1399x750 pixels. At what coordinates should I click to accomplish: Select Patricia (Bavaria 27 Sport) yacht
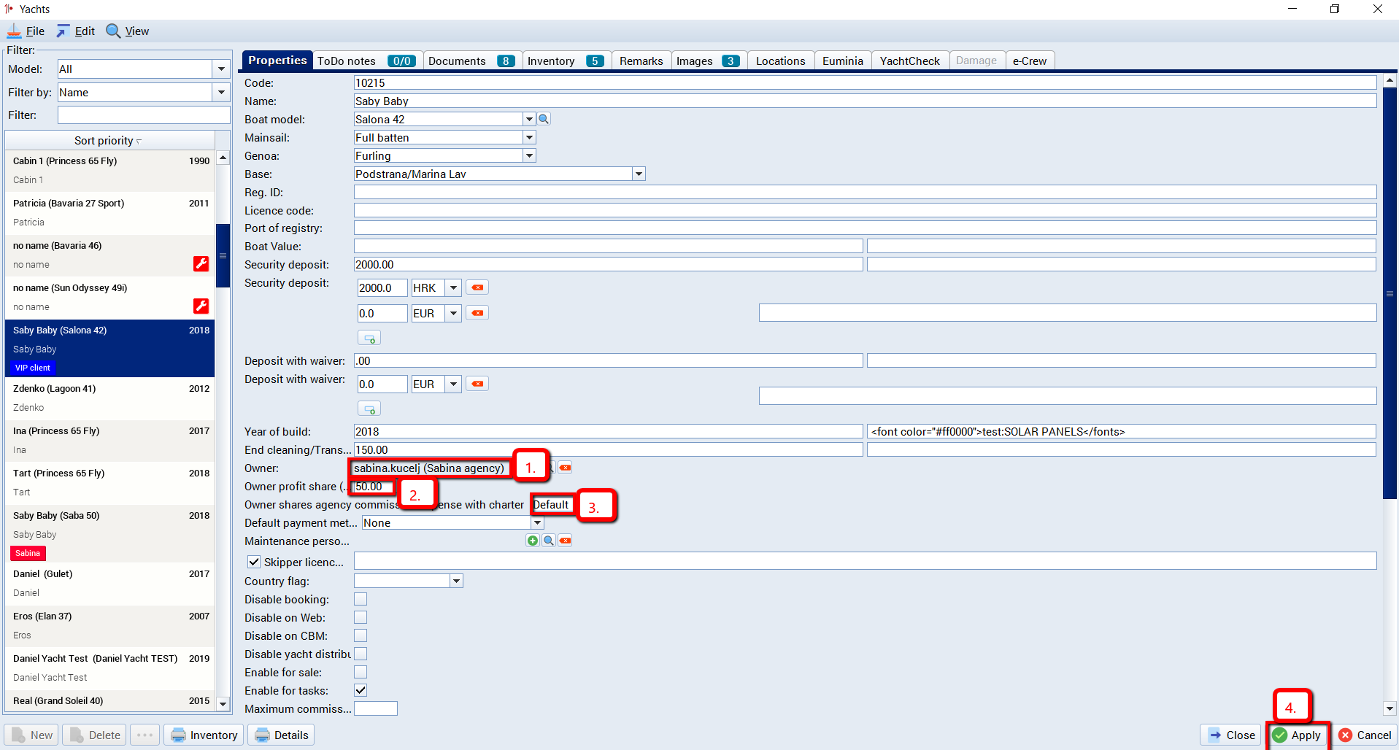pyautogui.click(x=110, y=213)
